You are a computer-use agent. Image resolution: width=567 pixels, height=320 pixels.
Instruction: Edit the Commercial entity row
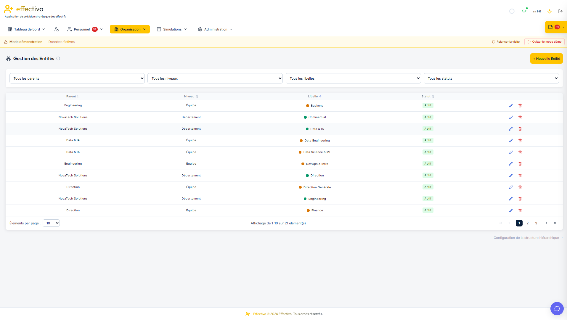(511, 117)
